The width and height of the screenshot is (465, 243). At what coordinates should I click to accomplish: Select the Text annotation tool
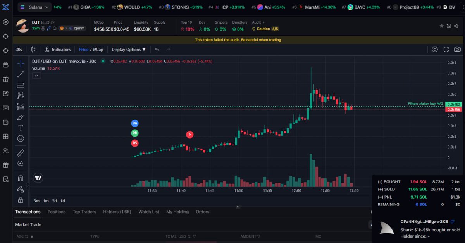21,128
